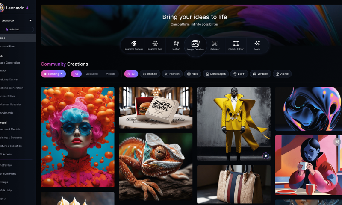This screenshot has width=342, height=205.
Task: Show the Landscapes category
Action: pos(215,74)
